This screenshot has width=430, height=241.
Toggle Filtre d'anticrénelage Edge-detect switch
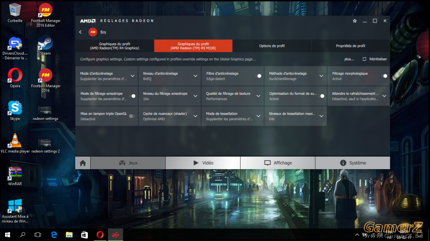click(x=258, y=76)
